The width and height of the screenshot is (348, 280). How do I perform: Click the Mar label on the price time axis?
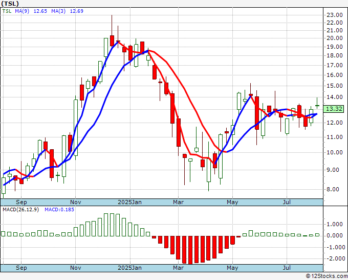point(179,202)
